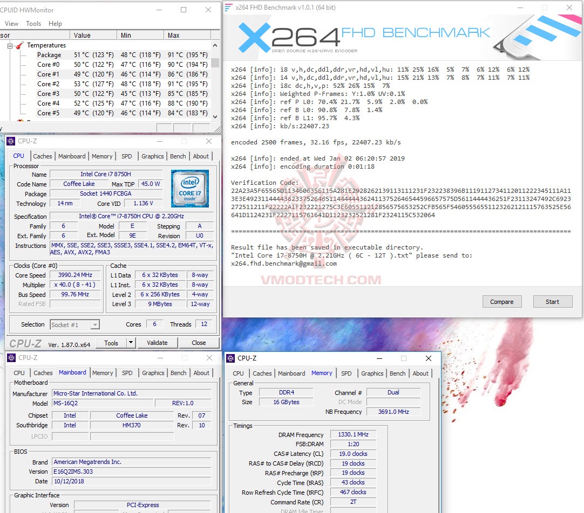
Task: Maximize the HWMonitor window
Action: pyautogui.click(x=184, y=10)
